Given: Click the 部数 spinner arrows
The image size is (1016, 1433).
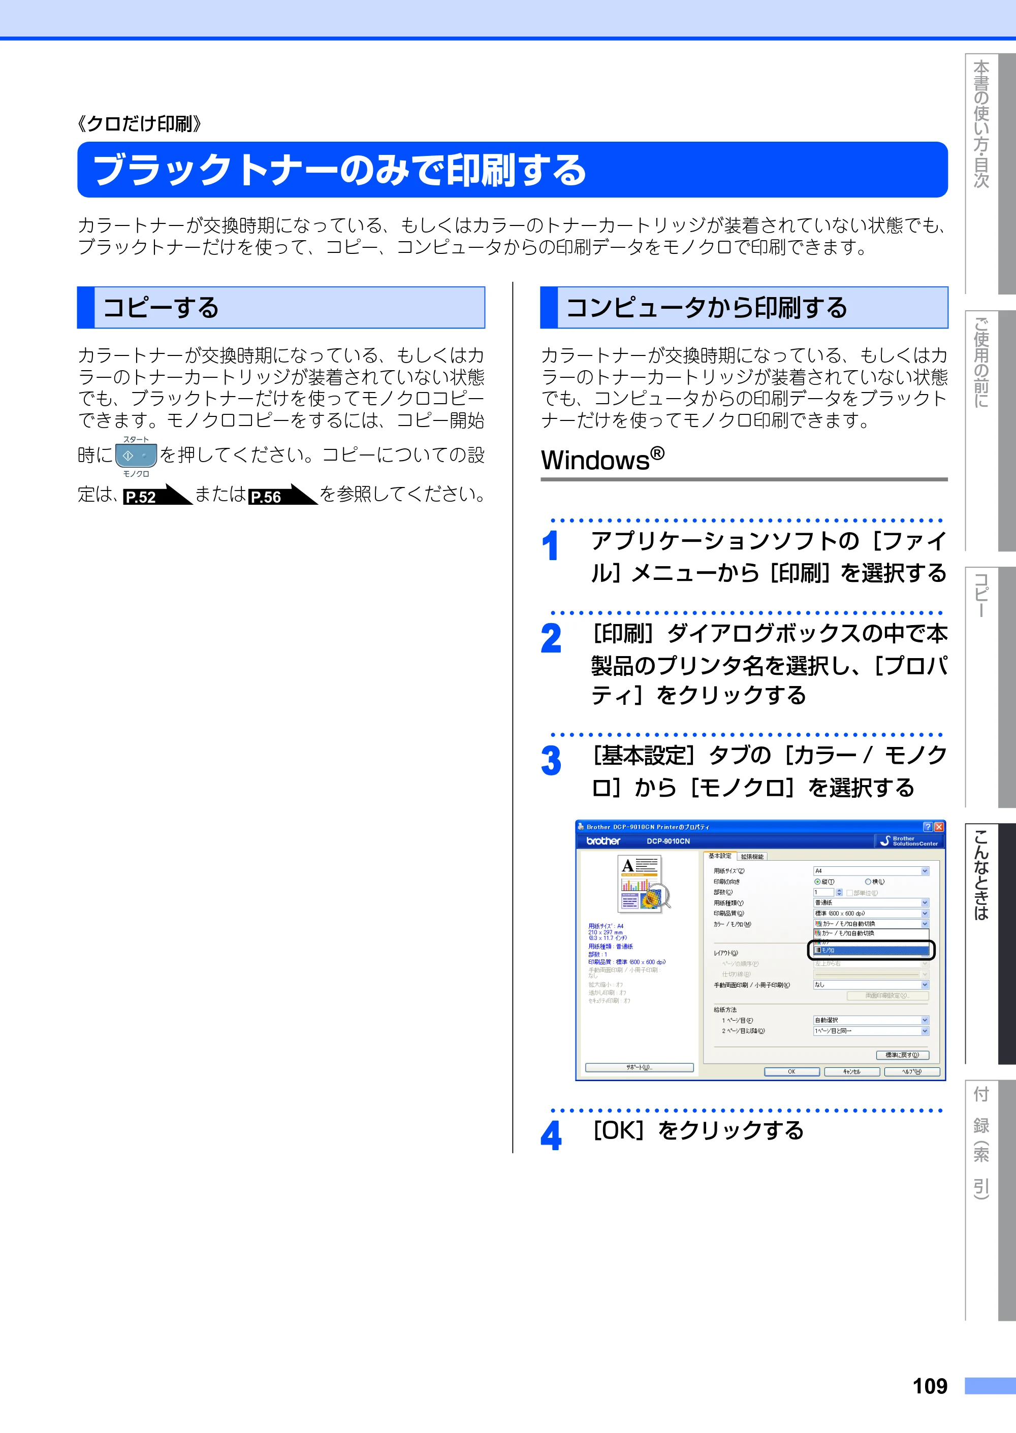Looking at the screenshot, I should (x=839, y=892).
